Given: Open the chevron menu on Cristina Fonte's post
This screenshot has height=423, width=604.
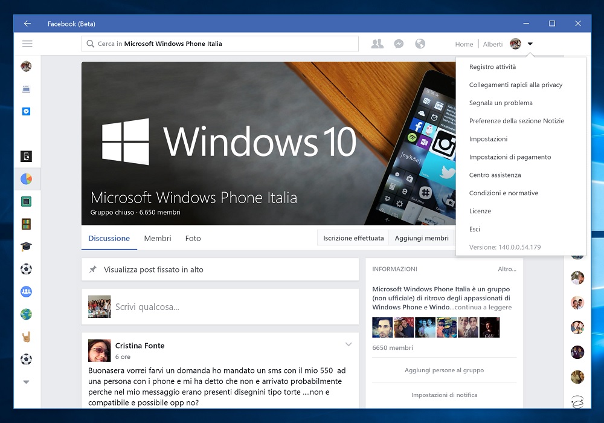Looking at the screenshot, I should pos(349,344).
